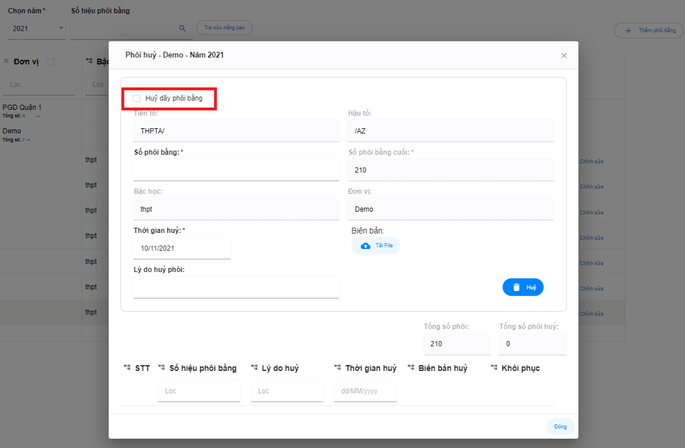Close the Phôi huỷ dialog with X

click(x=564, y=56)
